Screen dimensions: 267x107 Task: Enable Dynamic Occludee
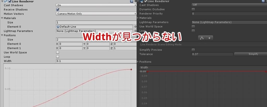[193, 9]
